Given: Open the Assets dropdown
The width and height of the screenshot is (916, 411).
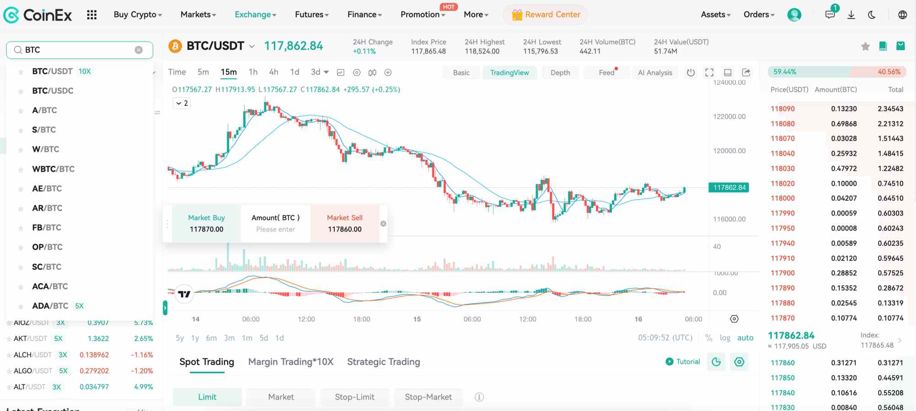Looking at the screenshot, I should [716, 15].
